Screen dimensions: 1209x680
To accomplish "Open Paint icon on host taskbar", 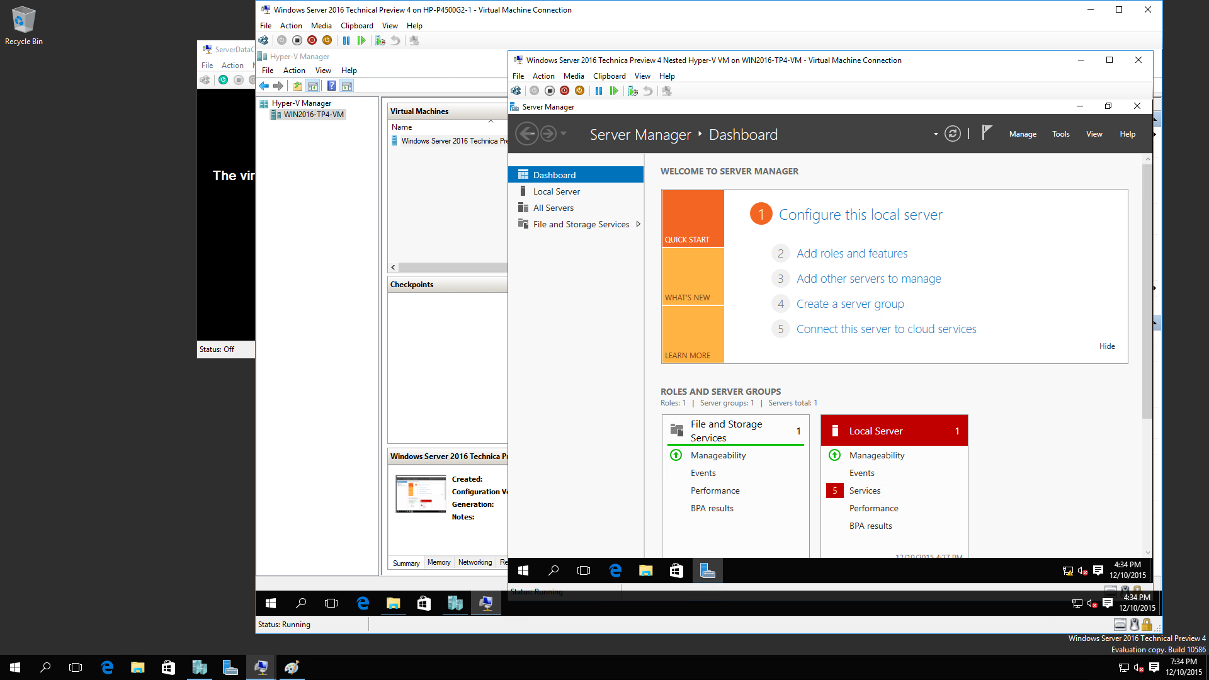I will [x=292, y=667].
